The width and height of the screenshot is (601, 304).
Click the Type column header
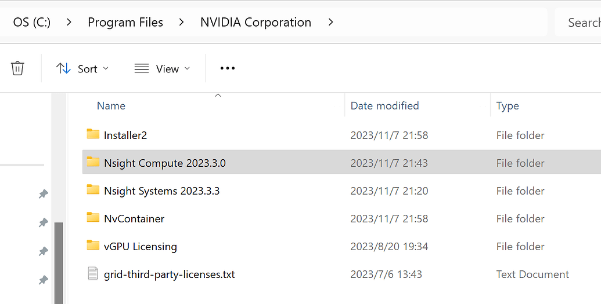pos(508,106)
